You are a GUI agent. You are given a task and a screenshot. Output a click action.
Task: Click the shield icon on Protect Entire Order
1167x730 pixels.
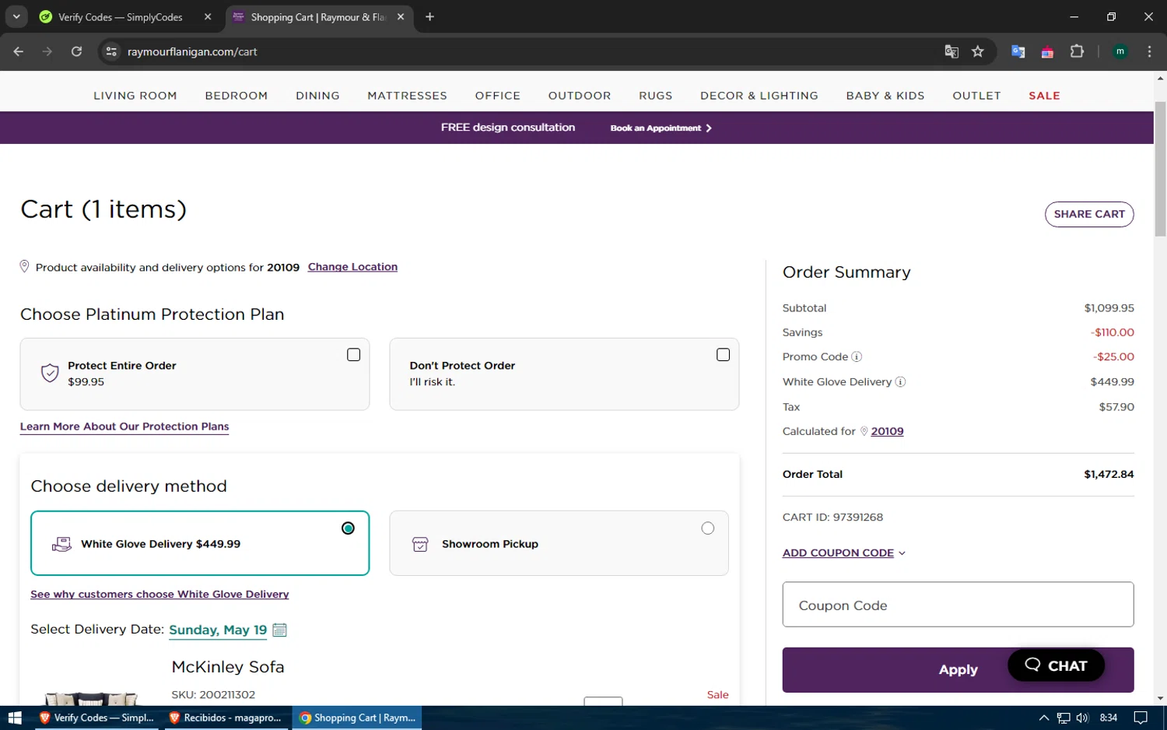(50, 374)
